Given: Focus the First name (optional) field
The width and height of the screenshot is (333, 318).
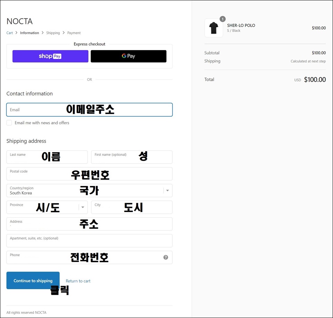Looking at the screenshot, I should click(x=132, y=157).
